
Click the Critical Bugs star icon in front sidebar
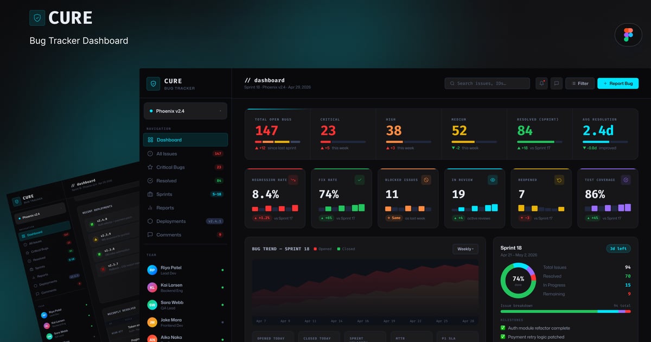[x=150, y=167]
